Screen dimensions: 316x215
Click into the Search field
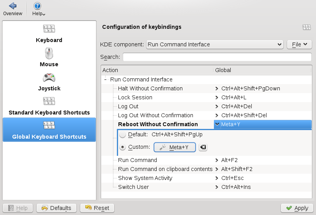point(217,57)
